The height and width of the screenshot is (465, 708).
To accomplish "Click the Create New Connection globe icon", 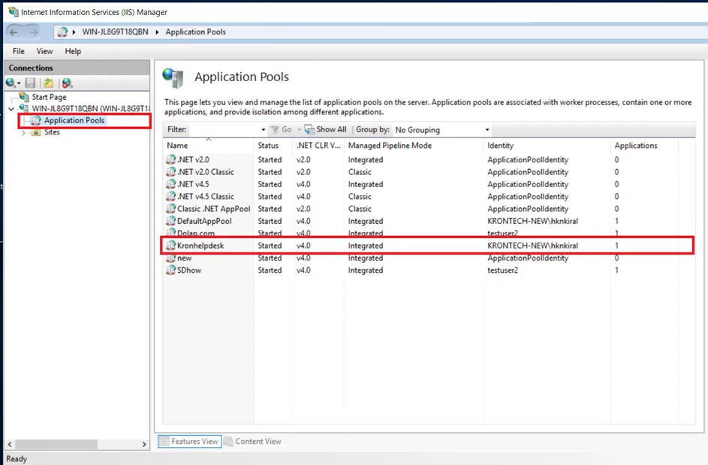I will [x=11, y=83].
